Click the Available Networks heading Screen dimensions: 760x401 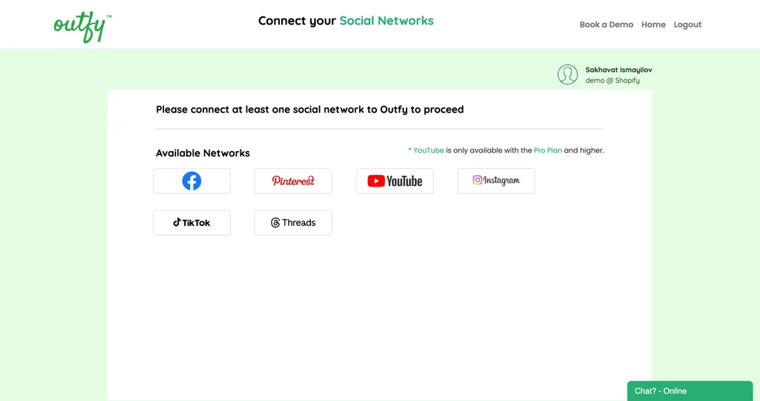pyautogui.click(x=203, y=153)
